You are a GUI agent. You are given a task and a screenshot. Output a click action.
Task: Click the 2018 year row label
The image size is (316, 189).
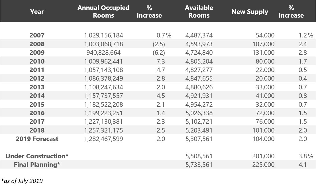point(37,130)
